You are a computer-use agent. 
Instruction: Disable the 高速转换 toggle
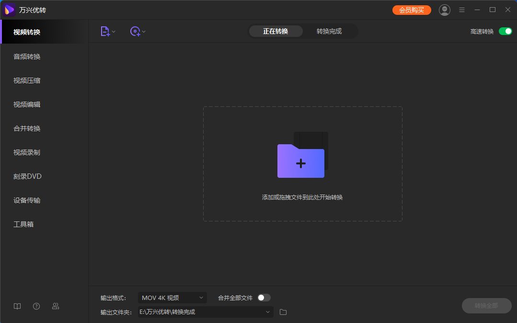(505, 31)
